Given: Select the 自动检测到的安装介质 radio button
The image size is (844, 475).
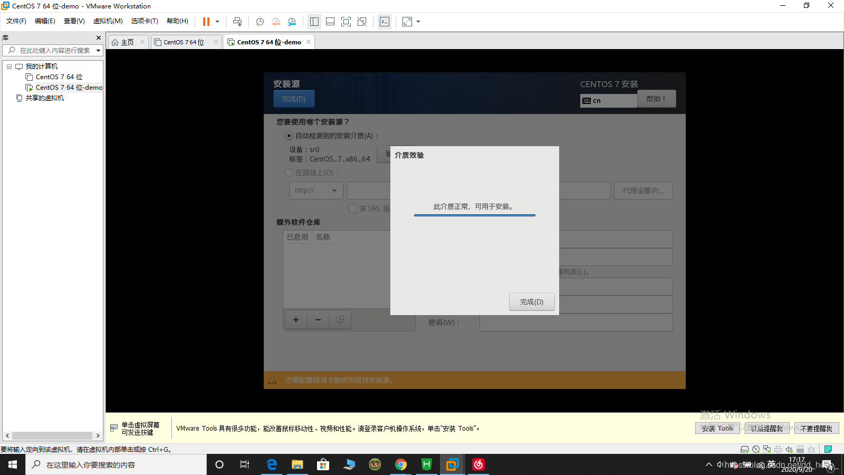Looking at the screenshot, I should (x=289, y=136).
